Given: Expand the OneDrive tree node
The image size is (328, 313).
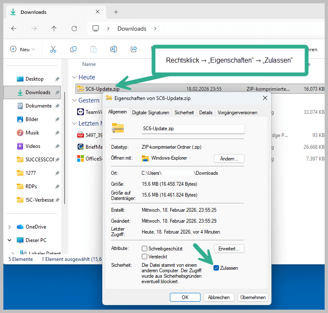Looking at the screenshot, I should 10,227.
